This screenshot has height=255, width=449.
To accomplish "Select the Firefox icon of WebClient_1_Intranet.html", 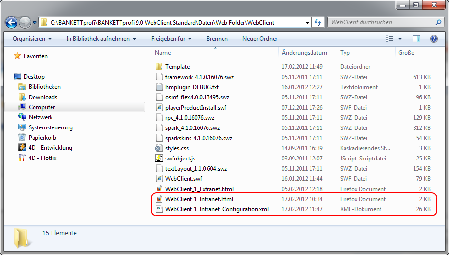I will tap(159, 199).
